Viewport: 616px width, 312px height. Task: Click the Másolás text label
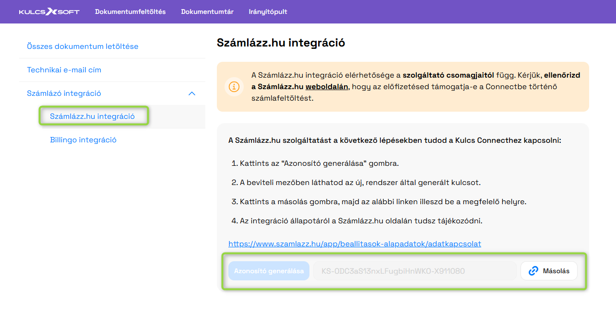click(x=556, y=271)
